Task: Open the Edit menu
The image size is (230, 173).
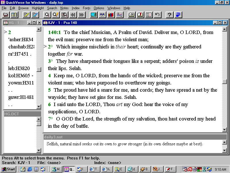Action: point(12,8)
